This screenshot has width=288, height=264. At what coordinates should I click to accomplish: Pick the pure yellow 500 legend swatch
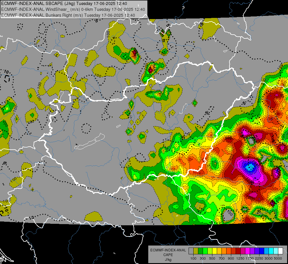pos(214,251)
